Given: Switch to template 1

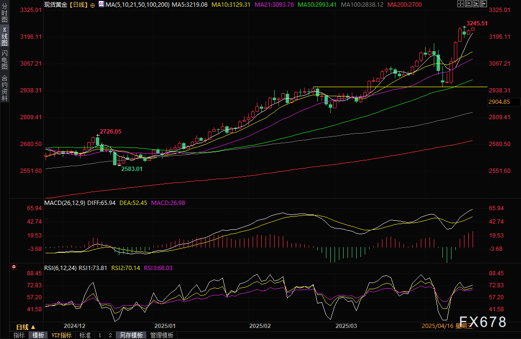Looking at the screenshot, I should point(100,335).
